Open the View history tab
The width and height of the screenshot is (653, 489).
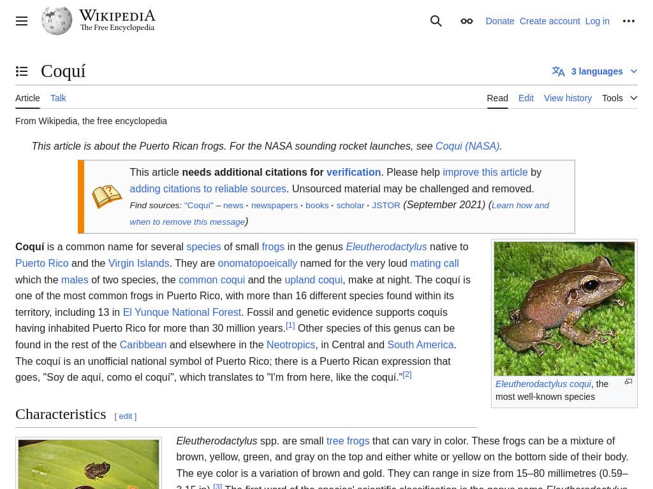point(568,98)
